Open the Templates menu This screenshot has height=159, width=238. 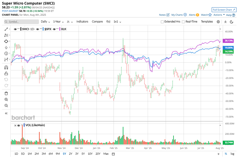(207, 22)
